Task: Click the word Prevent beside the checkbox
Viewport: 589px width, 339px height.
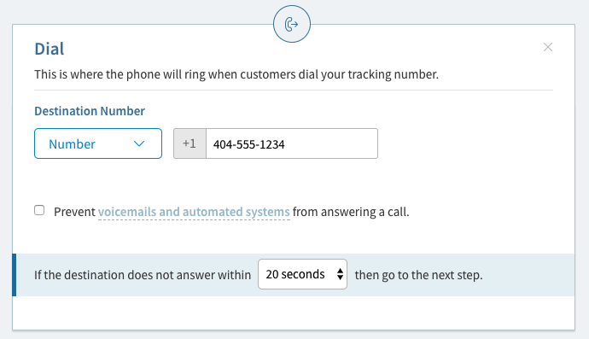Action: point(74,212)
